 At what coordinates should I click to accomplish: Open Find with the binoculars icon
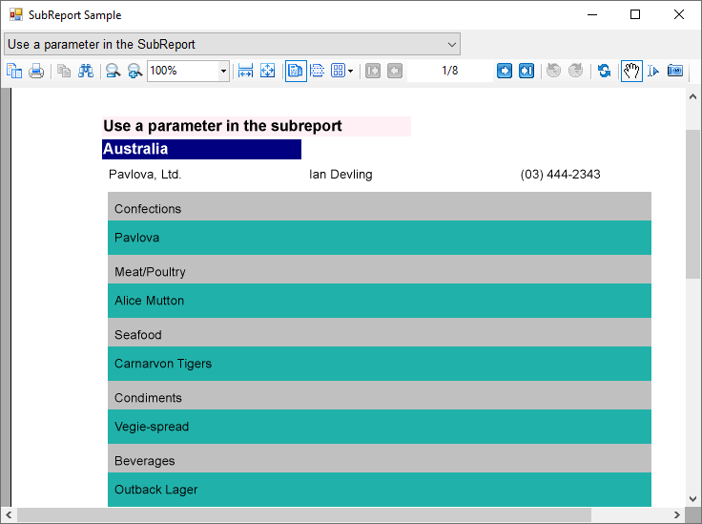86,71
